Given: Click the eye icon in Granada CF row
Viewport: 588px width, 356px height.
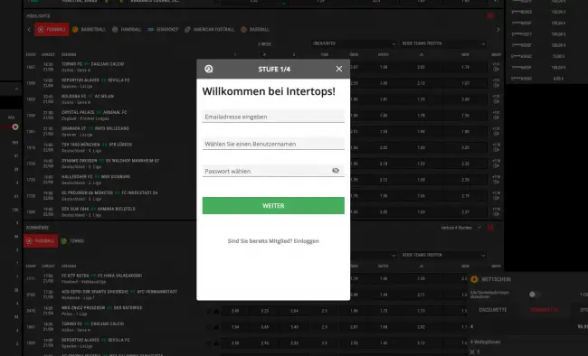Looking at the screenshot, I should tap(496, 134).
